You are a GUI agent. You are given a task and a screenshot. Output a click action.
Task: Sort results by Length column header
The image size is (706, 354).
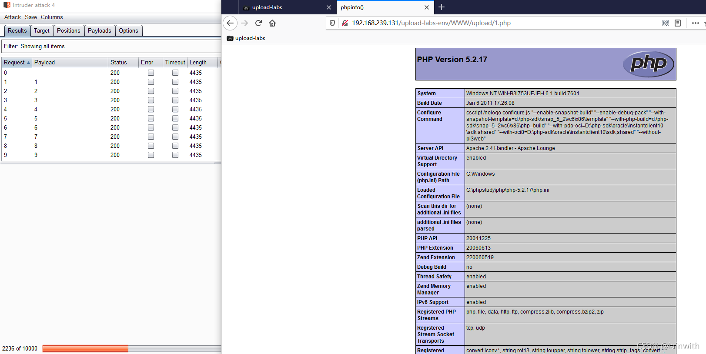(202, 63)
